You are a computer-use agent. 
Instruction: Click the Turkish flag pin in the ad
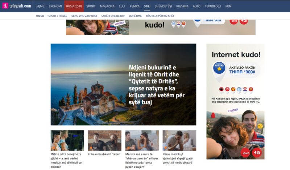(x=227, y=90)
